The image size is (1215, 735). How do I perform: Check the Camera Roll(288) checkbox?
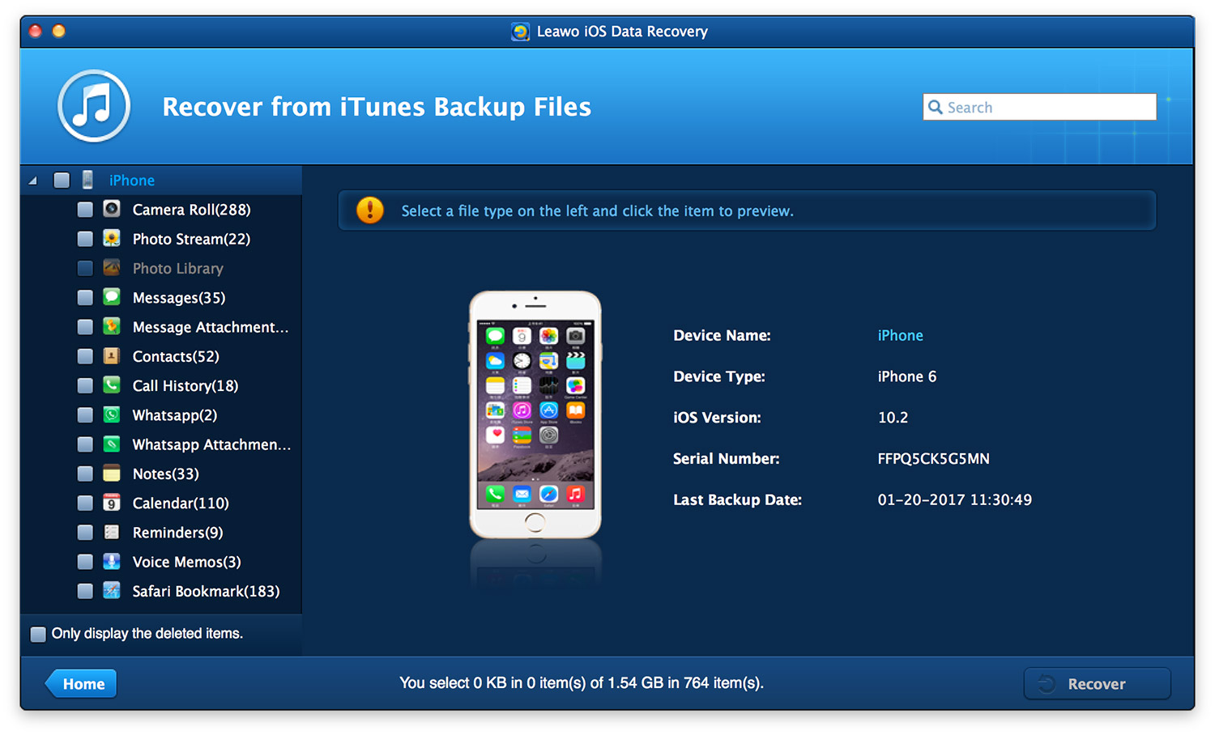(x=85, y=210)
